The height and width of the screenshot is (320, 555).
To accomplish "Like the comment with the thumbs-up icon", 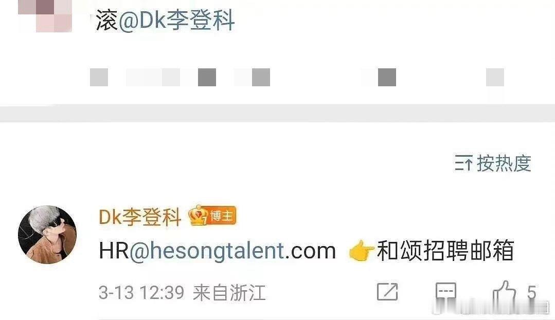I will [x=504, y=293].
